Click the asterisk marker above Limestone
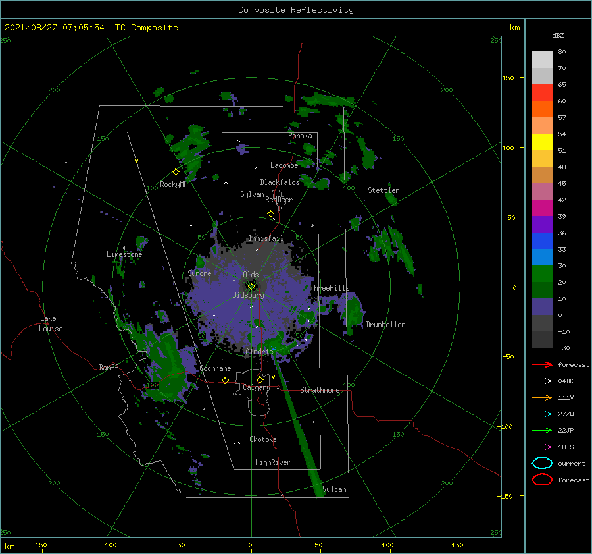This screenshot has height=554, width=592. 124,248
